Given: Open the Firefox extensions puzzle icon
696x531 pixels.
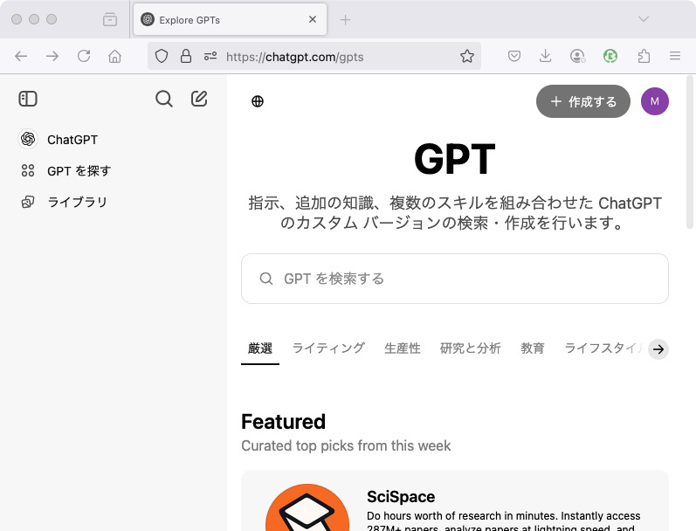Looking at the screenshot, I should click(x=644, y=56).
